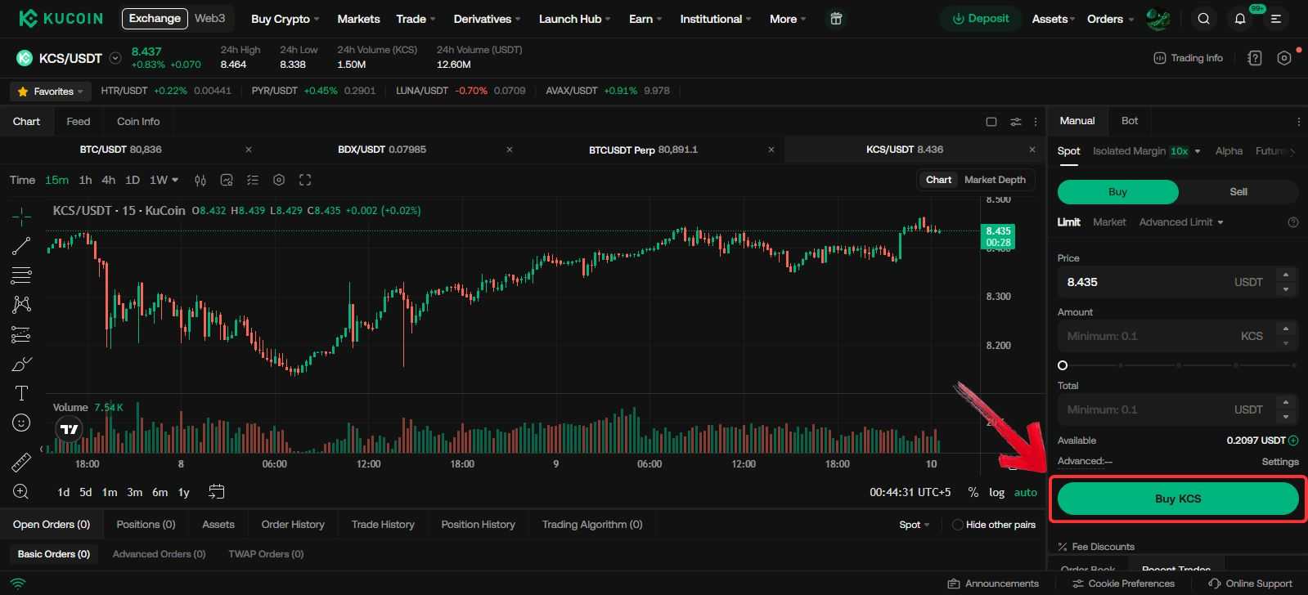
Task: Select the brush drawing tool
Action: (21, 364)
